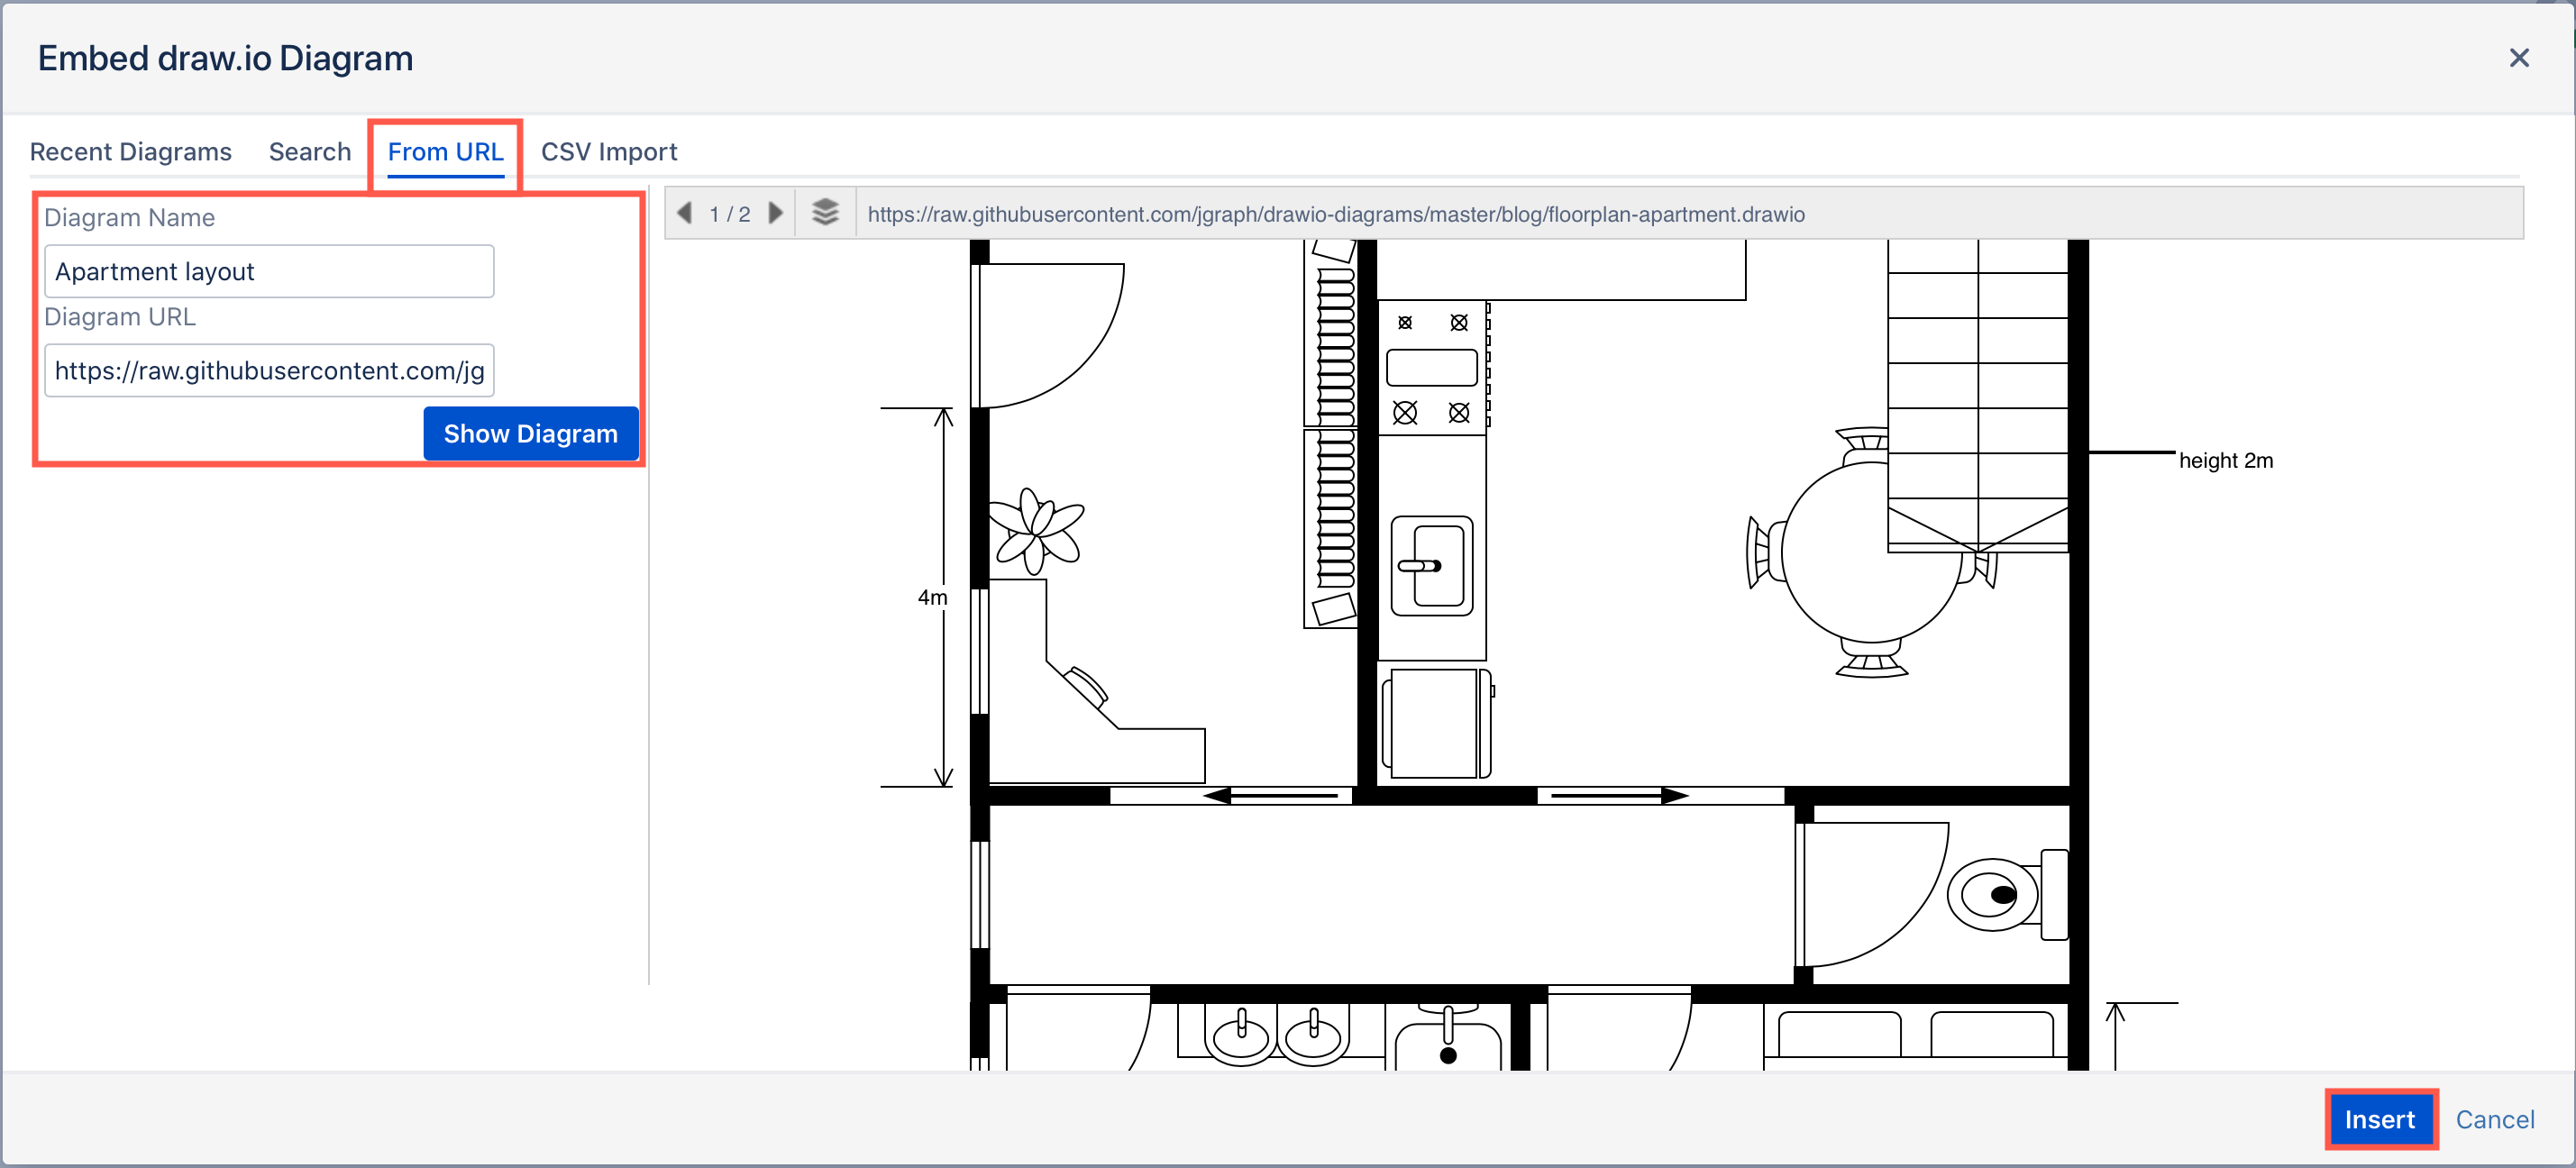View previous page of diagram preview
Viewport: 2576px width, 1168px height.
(x=684, y=213)
